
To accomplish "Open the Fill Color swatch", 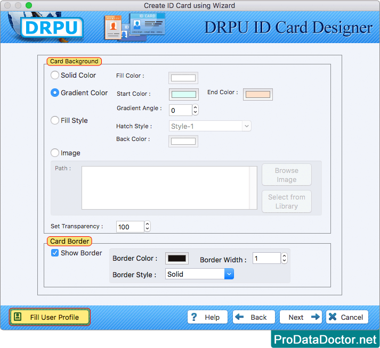I will tap(183, 78).
